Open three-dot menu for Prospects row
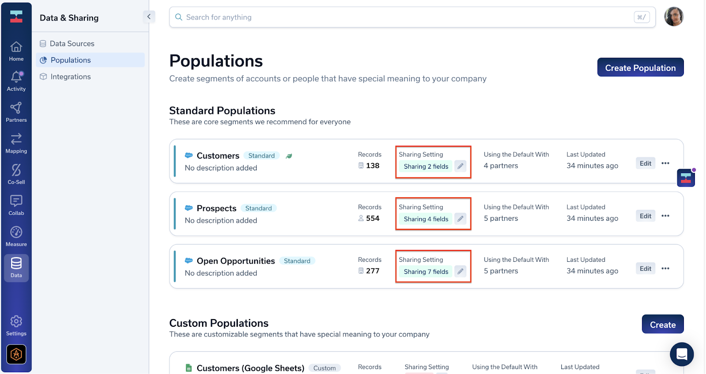The width and height of the screenshot is (706, 374). [665, 216]
